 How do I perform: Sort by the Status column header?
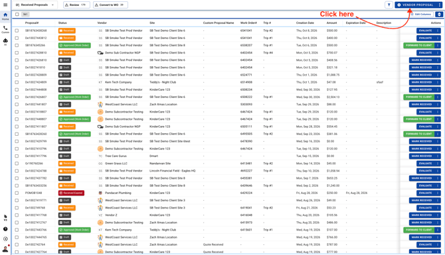62,23
